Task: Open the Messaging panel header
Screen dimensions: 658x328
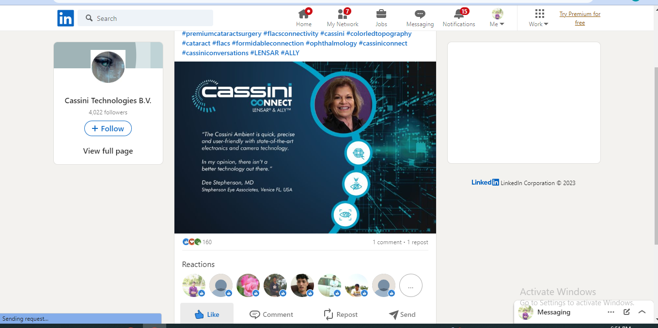Action: (583, 312)
